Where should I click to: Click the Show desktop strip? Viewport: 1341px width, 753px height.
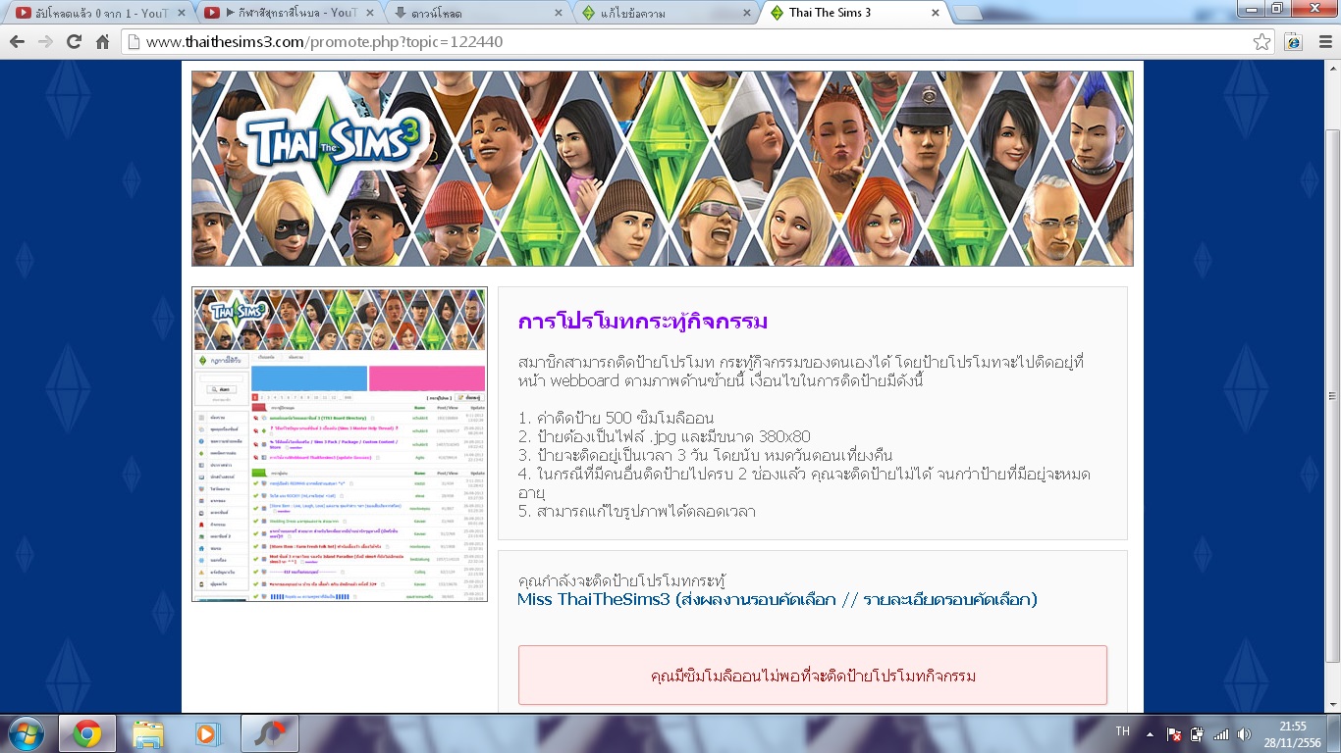point(1334,733)
